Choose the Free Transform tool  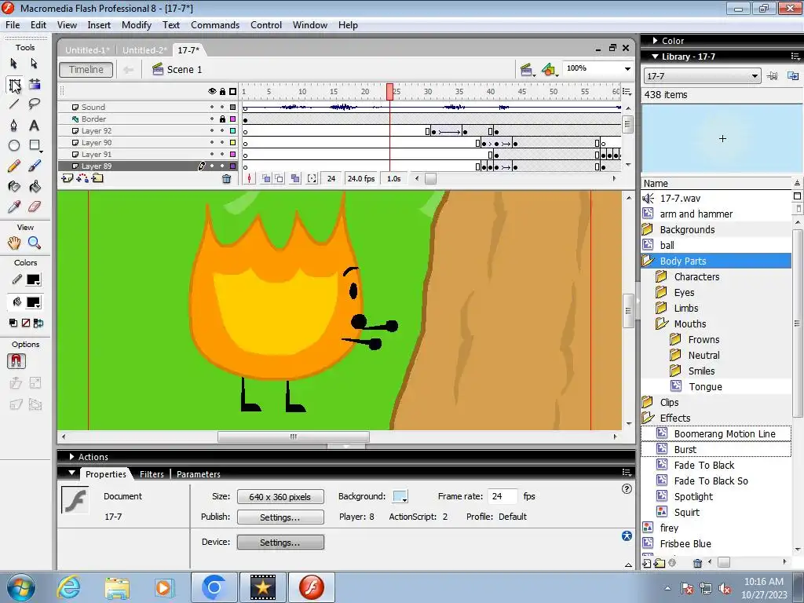pos(14,85)
